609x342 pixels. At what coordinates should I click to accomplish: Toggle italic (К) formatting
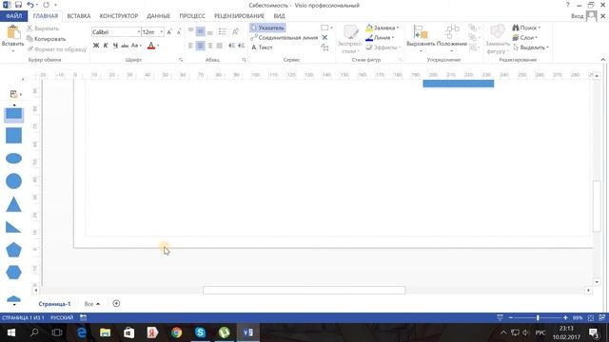click(x=106, y=46)
